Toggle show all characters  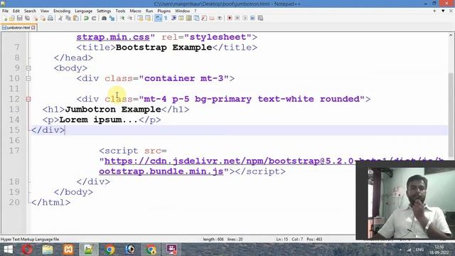pos(166,18)
